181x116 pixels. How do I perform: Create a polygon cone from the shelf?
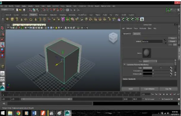click(x=21, y=19)
